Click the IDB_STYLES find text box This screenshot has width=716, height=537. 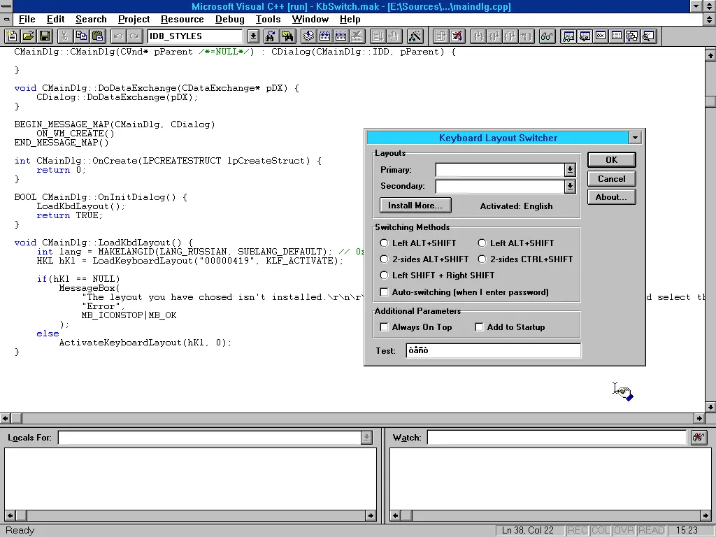tap(195, 36)
